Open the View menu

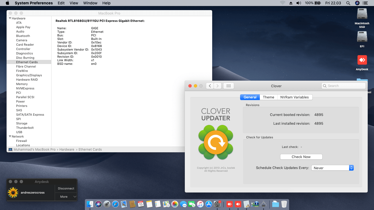tap(74, 3)
